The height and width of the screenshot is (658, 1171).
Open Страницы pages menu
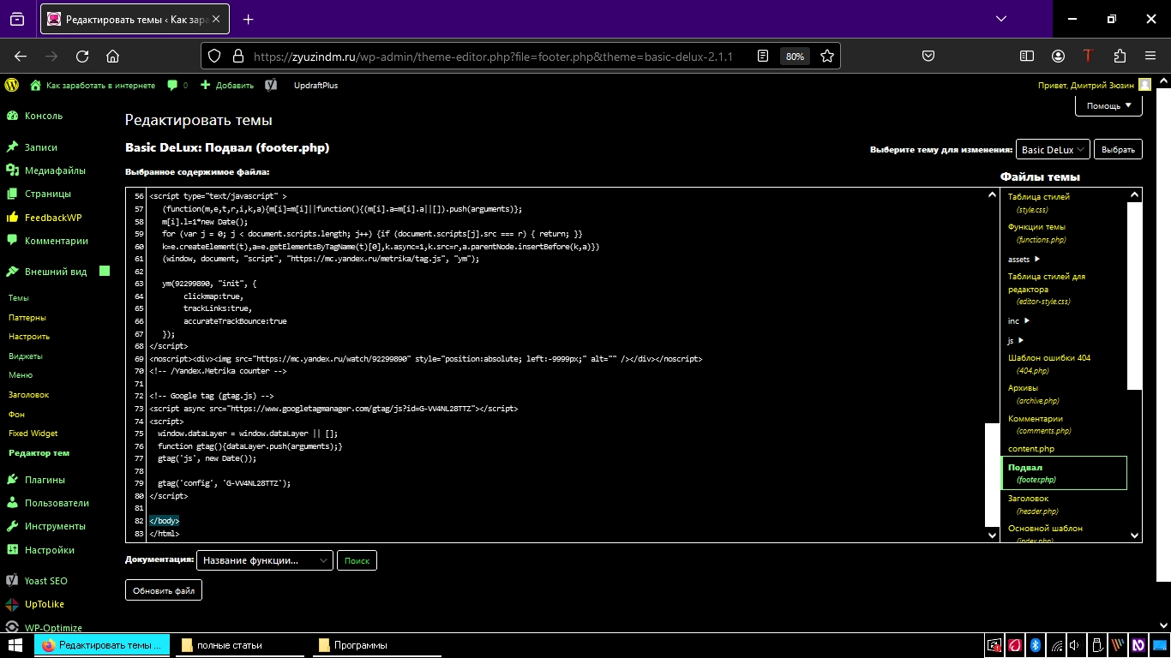[x=48, y=194]
